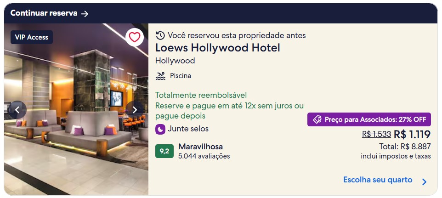Screen dimensions: 442x198
Task: Click the 9,2 rating score badge
Action: pos(164,151)
